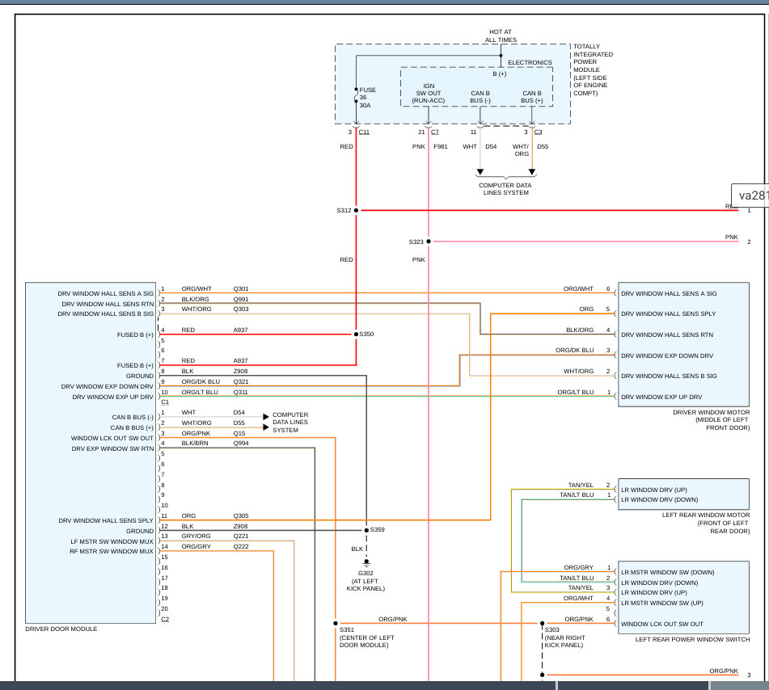
Task: Click splice label S323
Action: tap(416, 242)
